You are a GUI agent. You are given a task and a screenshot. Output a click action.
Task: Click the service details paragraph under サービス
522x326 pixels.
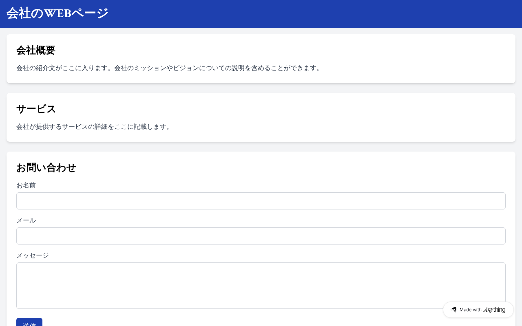(94, 127)
